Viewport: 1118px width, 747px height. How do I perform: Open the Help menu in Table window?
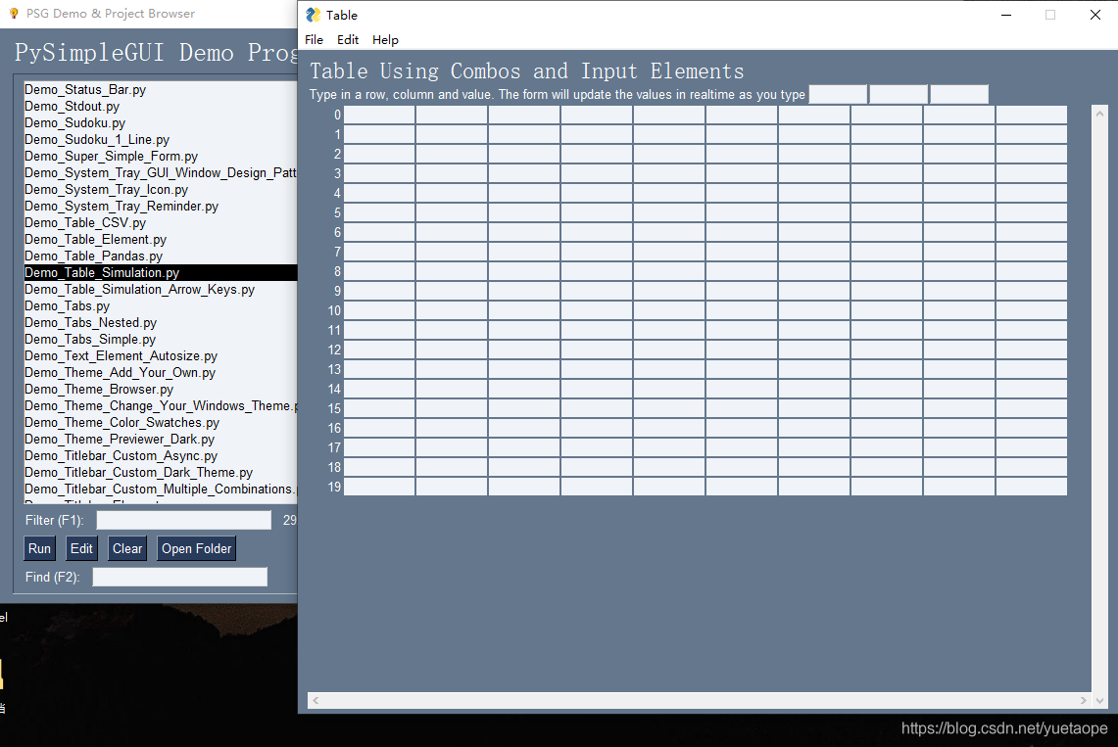[385, 40]
